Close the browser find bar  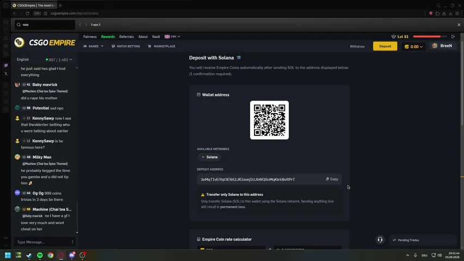tap(459, 25)
